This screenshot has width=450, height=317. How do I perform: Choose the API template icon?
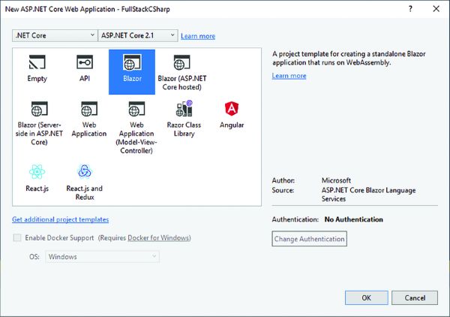(x=85, y=63)
